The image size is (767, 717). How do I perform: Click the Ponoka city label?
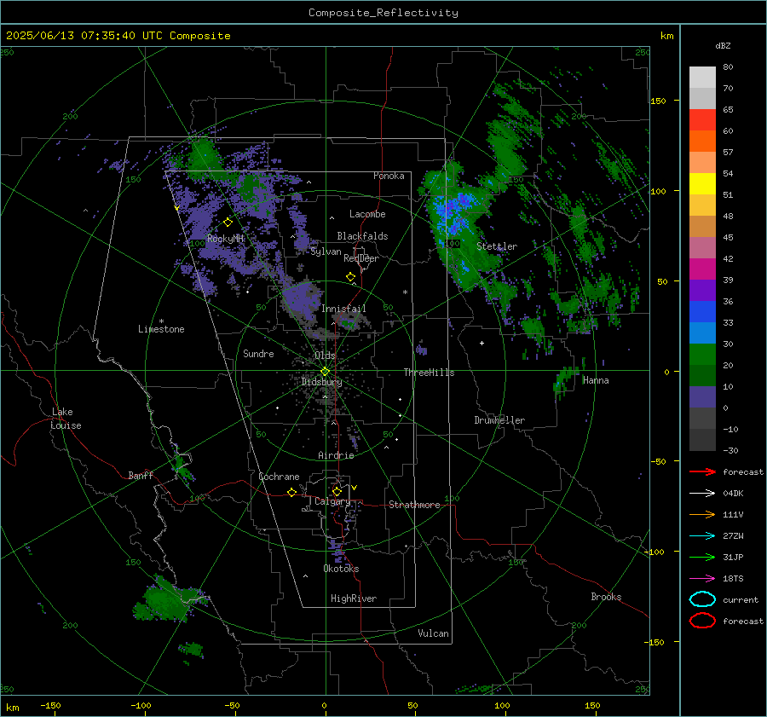389,176
